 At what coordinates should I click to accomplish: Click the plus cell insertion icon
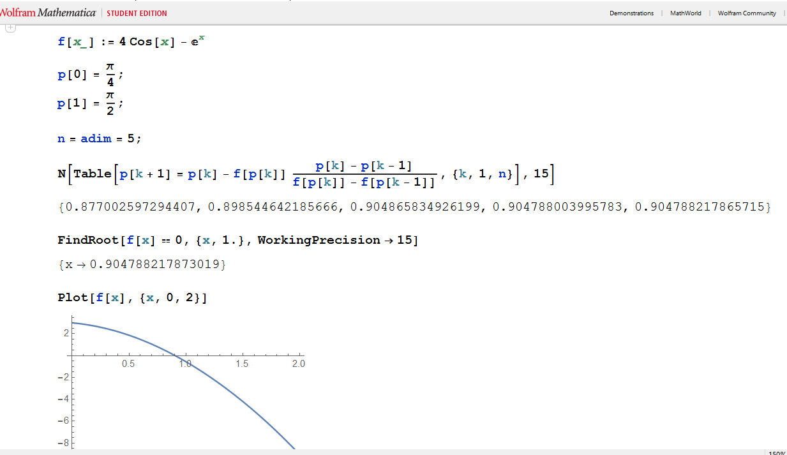point(10,28)
